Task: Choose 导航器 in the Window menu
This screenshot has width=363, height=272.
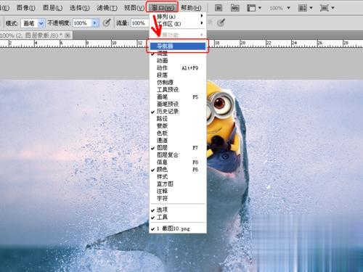Action: pos(178,46)
